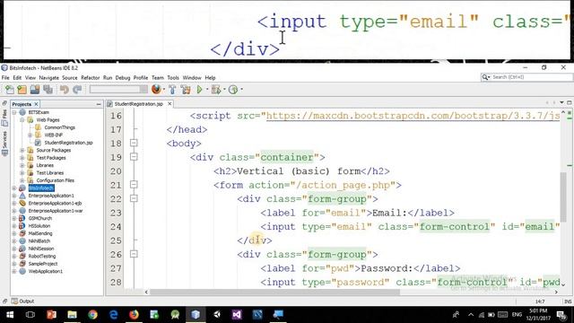574x323 pixels.
Task: Click the 14:7 cursor position in the status bar
Action: click(540, 301)
